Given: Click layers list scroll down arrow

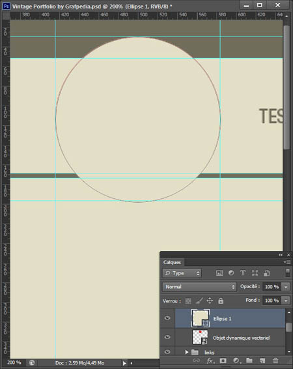Looking at the screenshot, I should point(289,351).
